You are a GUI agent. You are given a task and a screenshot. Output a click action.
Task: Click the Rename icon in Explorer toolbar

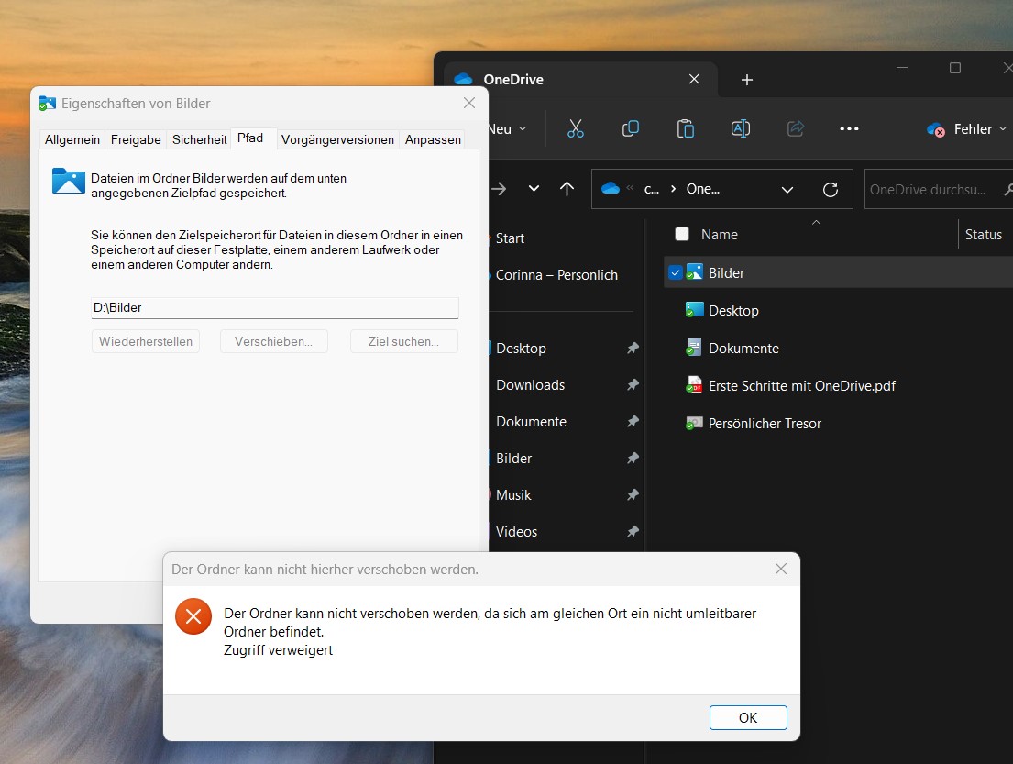741,128
